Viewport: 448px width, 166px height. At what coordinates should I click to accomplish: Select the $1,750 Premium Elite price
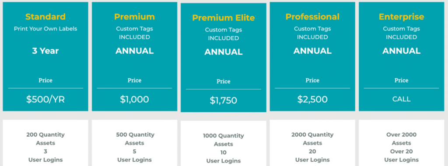[x=224, y=100]
